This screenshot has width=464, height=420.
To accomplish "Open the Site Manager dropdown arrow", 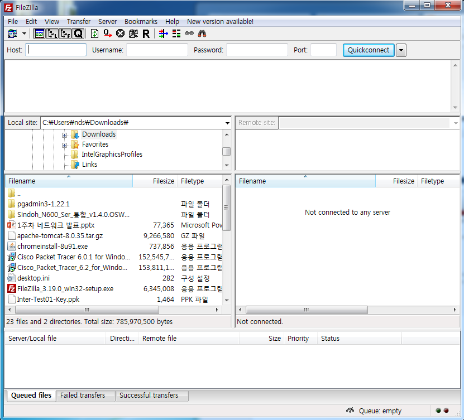I will (x=24, y=33).
